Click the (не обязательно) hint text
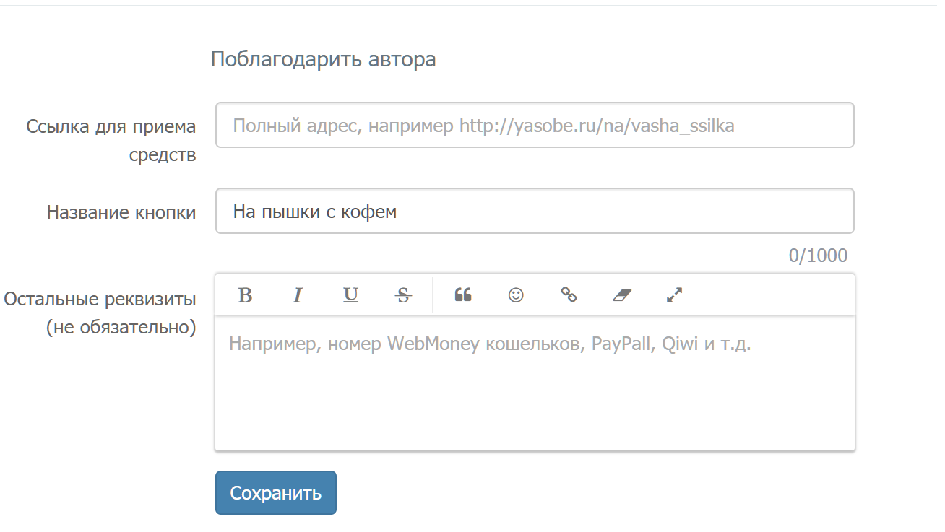 click(121, 328)
